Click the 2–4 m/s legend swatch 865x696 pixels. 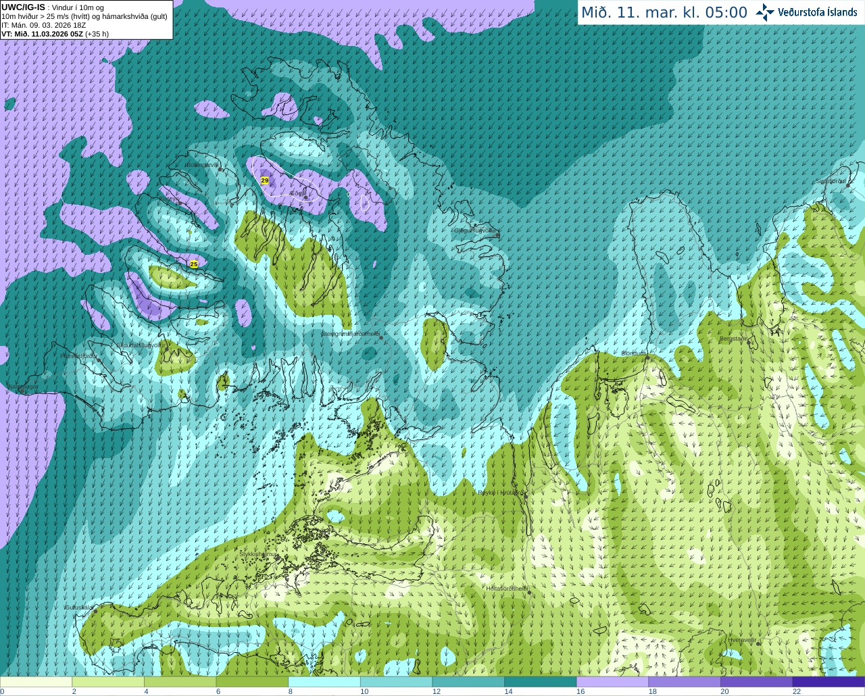pos(108,682)
